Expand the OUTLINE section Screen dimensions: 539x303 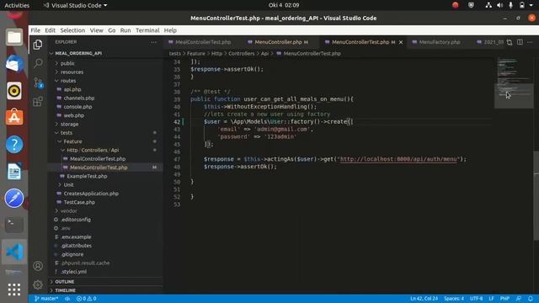[65, 282]
